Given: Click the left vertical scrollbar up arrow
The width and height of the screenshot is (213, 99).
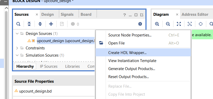Looking at the screenshot, I should (6, 8).
